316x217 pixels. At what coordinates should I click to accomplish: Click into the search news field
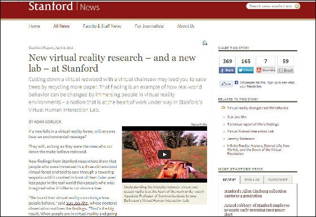pos(270,6)
